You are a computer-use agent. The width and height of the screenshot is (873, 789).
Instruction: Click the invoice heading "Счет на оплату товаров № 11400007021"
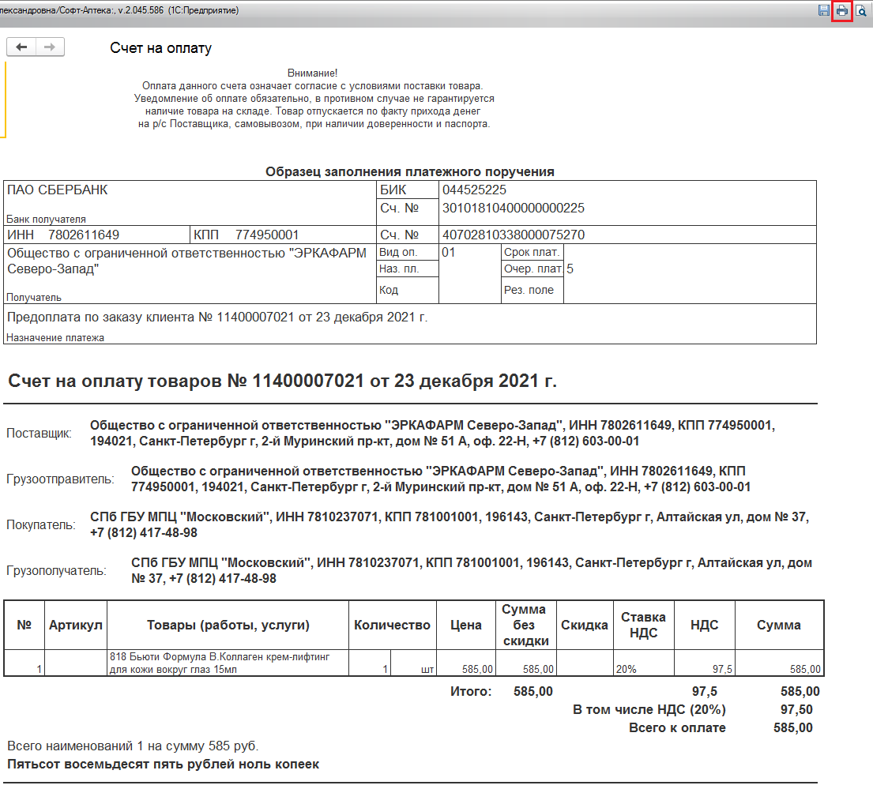(282, 381)
